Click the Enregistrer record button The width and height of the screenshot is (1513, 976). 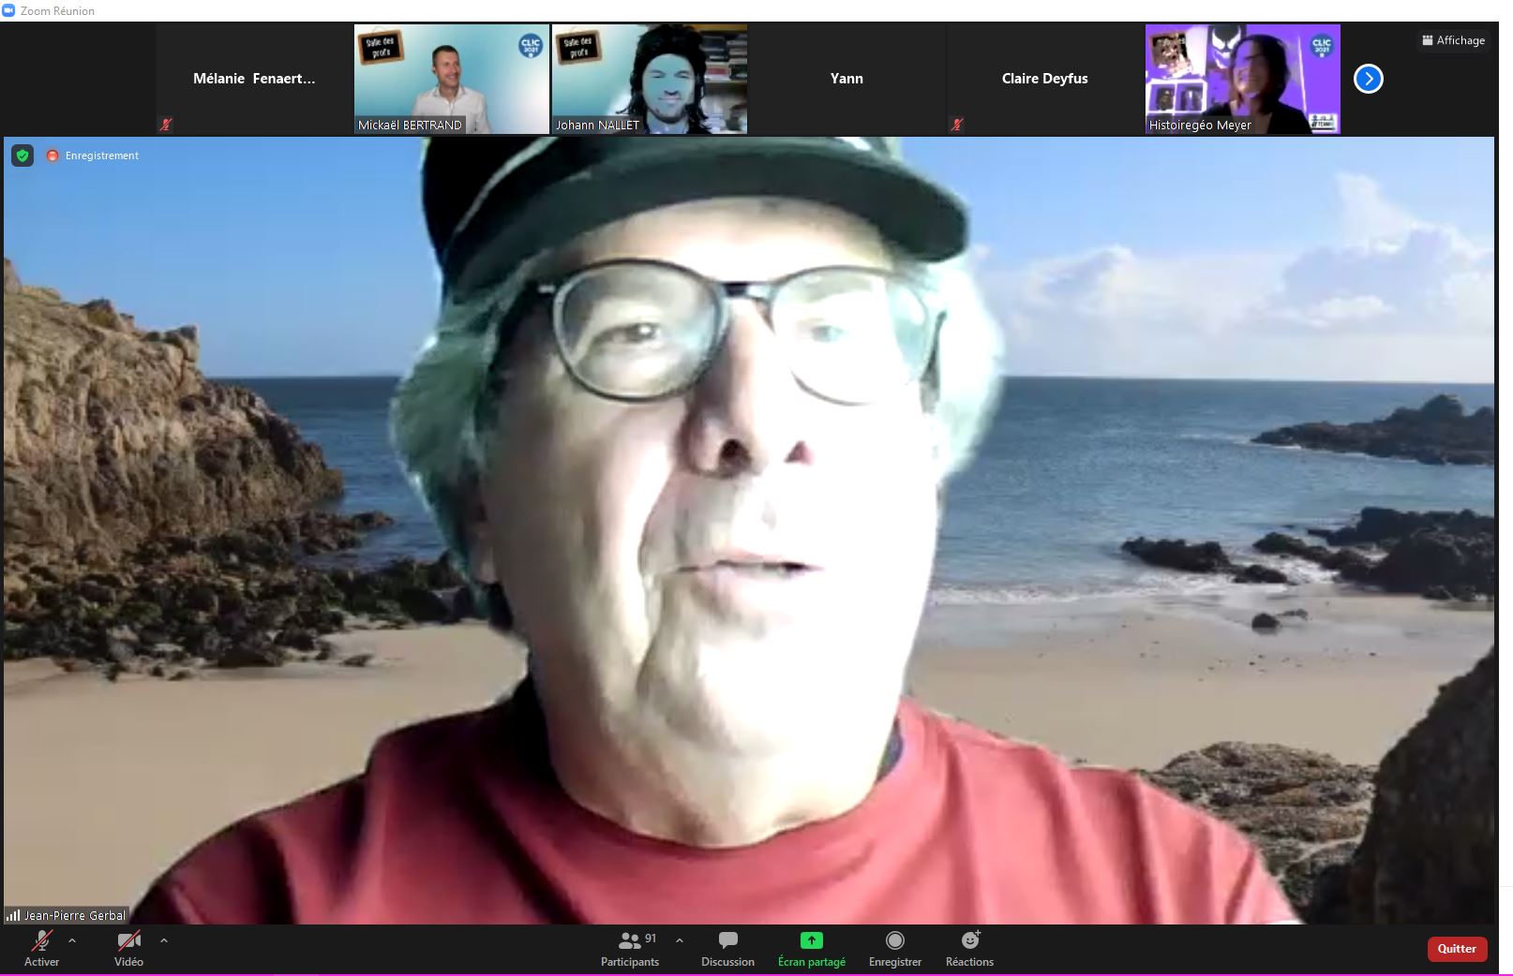895,948
